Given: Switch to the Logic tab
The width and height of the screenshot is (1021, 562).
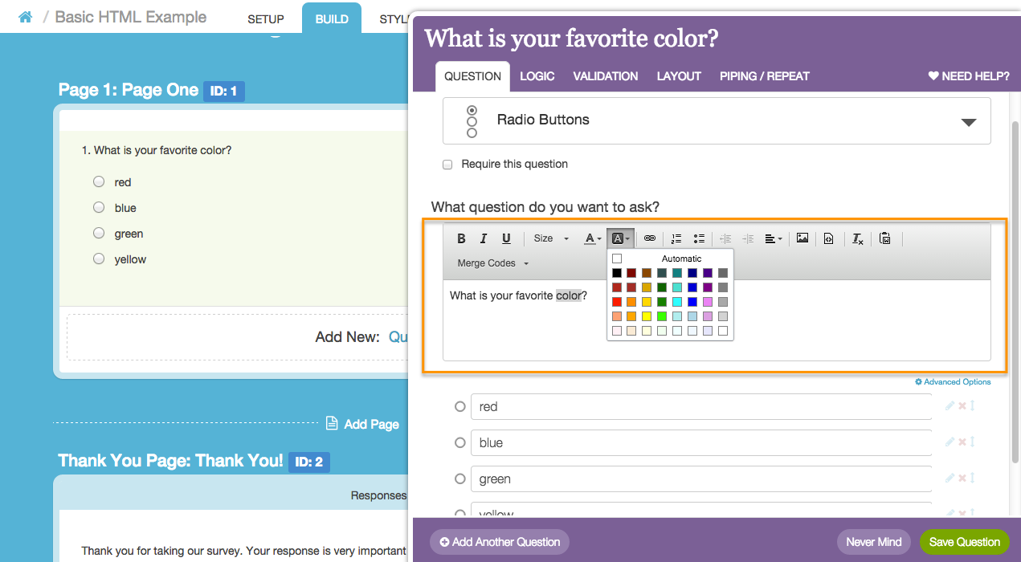Looking at the screenshot, I should click(x=537, y=76).
